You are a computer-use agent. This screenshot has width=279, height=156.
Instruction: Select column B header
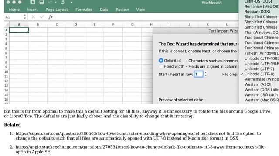pos(38,25)
